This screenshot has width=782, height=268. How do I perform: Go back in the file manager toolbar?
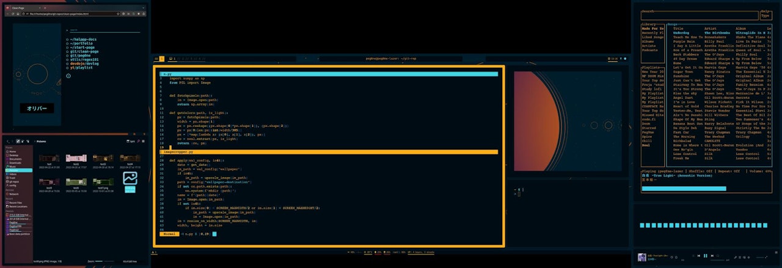tap(8, 141)
